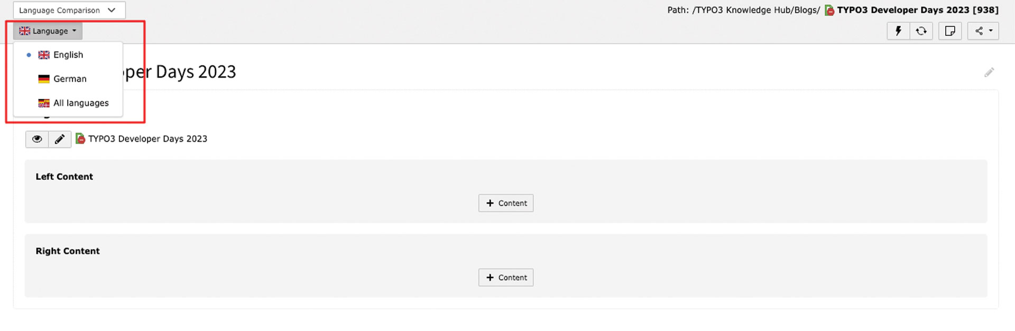Open the share options dropdown
1015x331 pixels.
(983, 31)
